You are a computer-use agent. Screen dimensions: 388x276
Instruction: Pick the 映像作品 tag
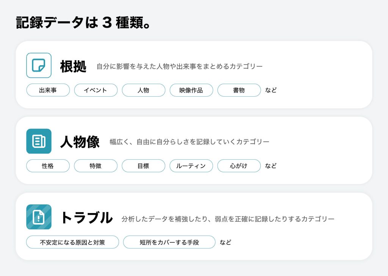tap(191, 90)
